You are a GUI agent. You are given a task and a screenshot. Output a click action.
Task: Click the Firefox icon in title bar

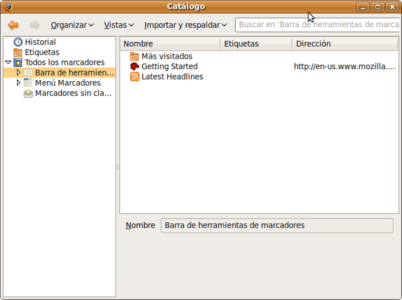coord(8,7)
